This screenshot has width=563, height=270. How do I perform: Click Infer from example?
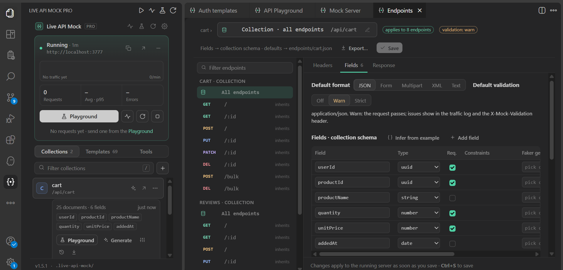pyautogui.click(x=414, y=138)
